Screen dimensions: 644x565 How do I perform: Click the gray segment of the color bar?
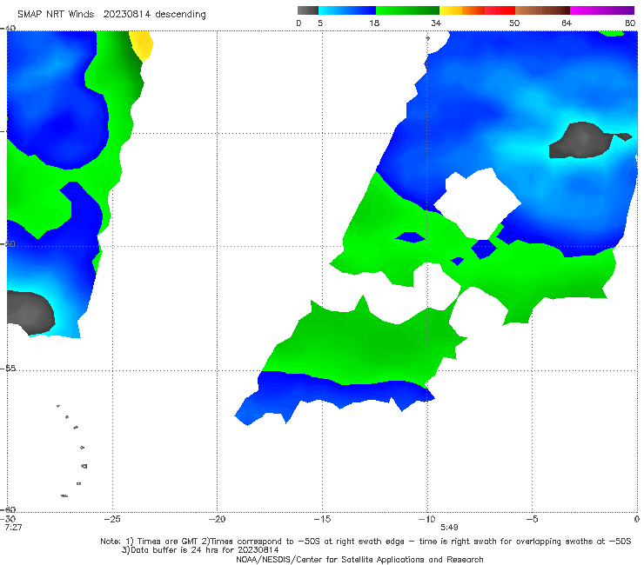(308, 10)
